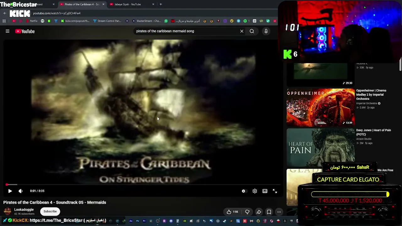Viewport: 402px width, 226px height.
Task: Open the player settings gear
Action: [255, 191]
